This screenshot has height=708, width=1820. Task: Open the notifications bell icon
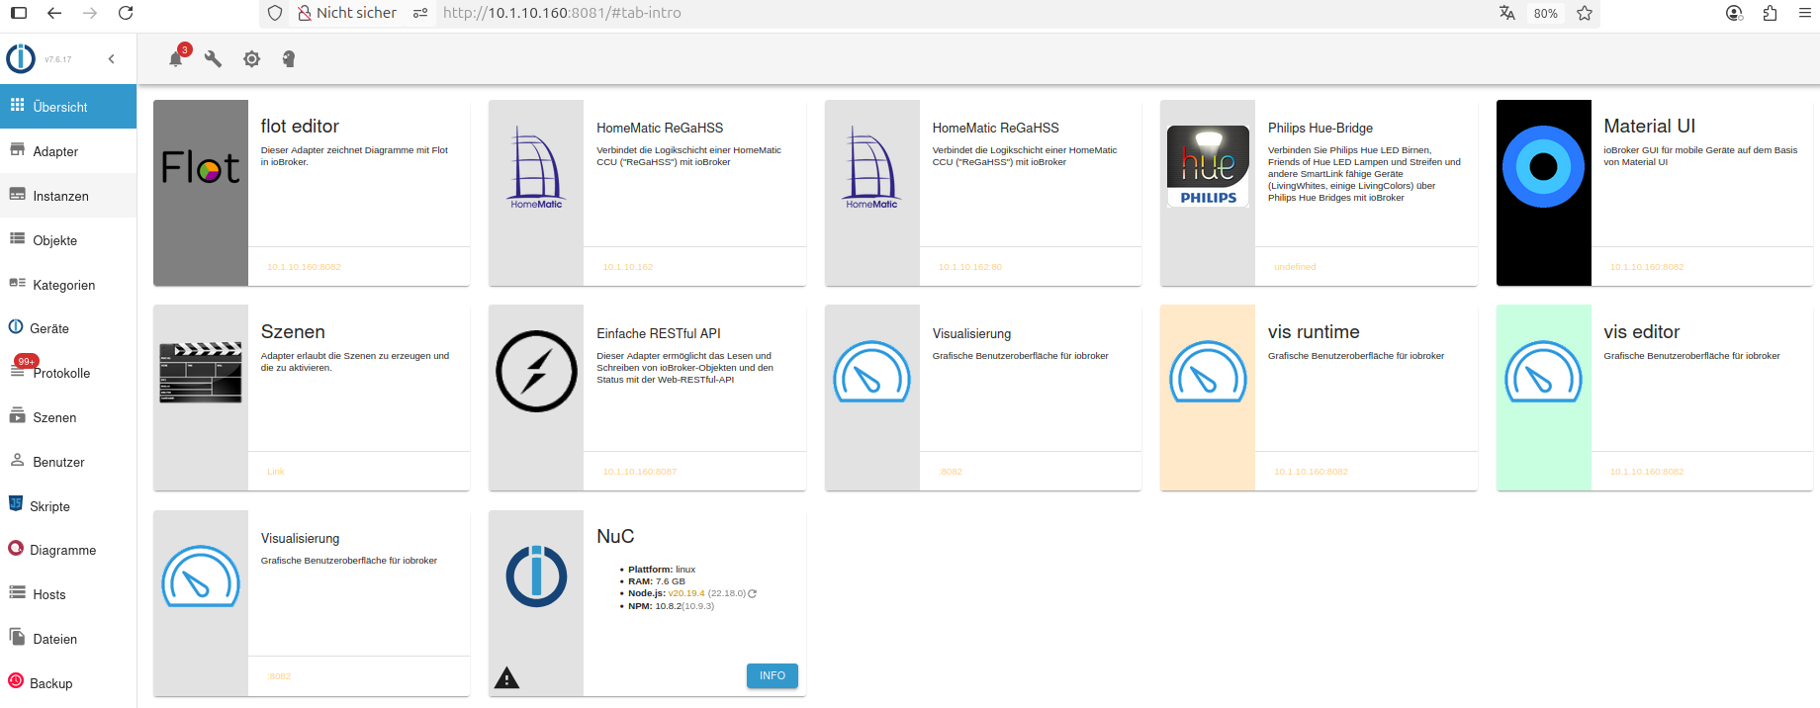pos(176,59)
